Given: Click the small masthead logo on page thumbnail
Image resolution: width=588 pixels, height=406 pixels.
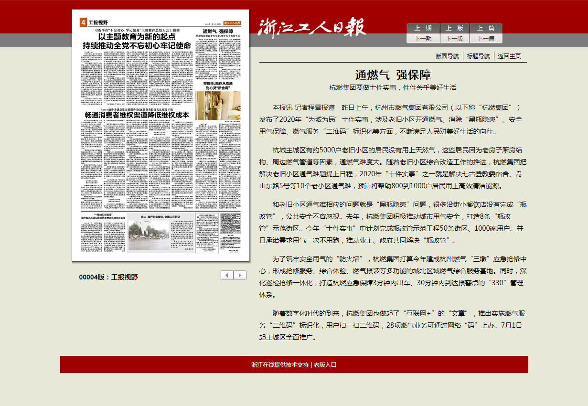Looking at the screenshot, I should (233, 22).
